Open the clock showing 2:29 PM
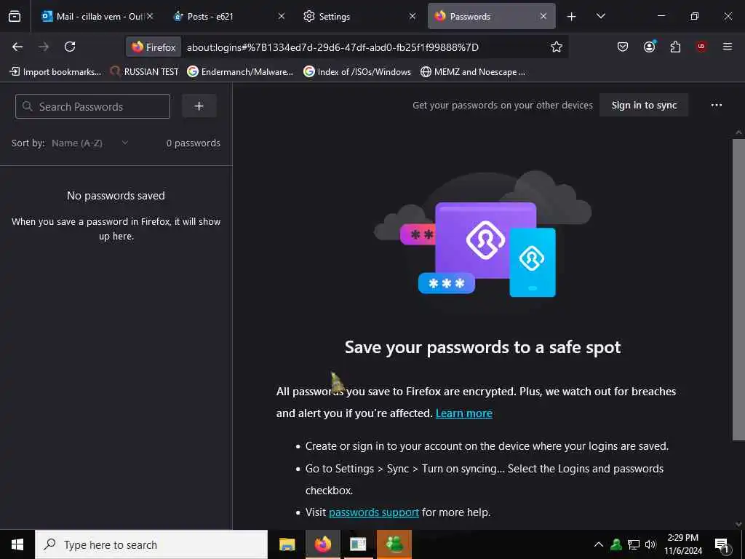The image size is (745, 559). click(x=683, y=544)
